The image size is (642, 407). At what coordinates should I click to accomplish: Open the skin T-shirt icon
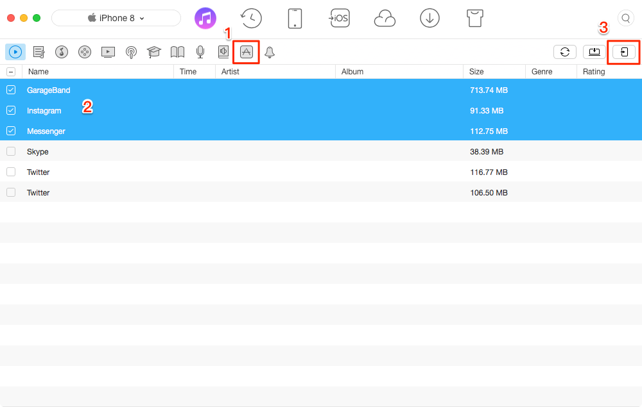point(475,18)
